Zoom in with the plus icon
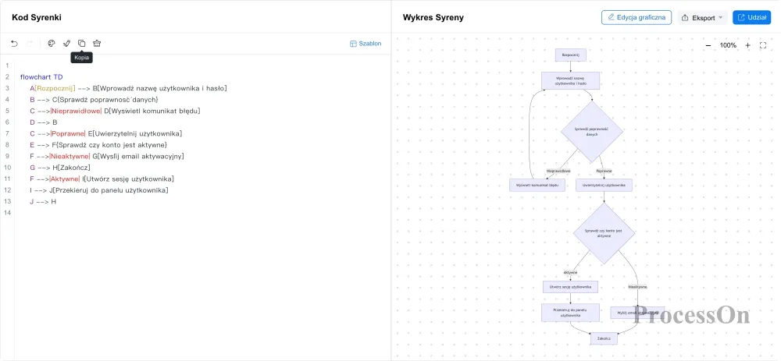The width and height of the screenshot is (781, 361). pos(747,45)
